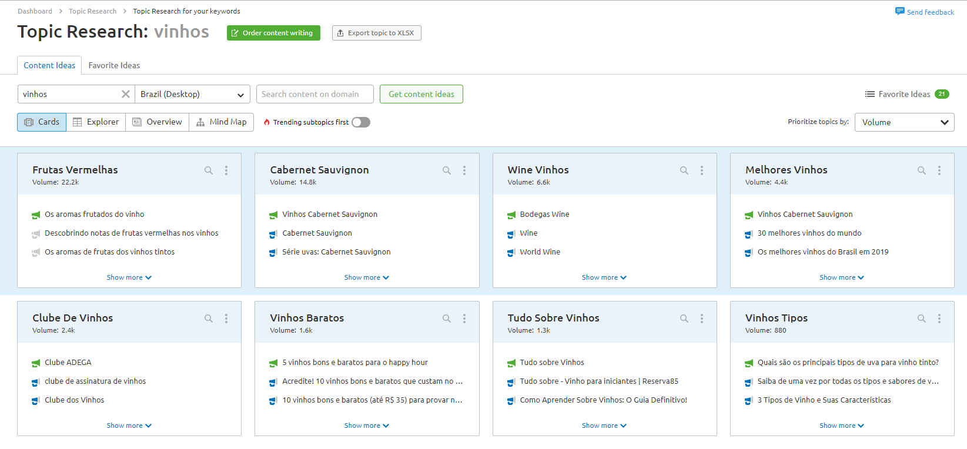Open headline '3 Tipos de Vinho e Suas Características'
This screenshot has height=449, width=967.
tap(824, 400)
